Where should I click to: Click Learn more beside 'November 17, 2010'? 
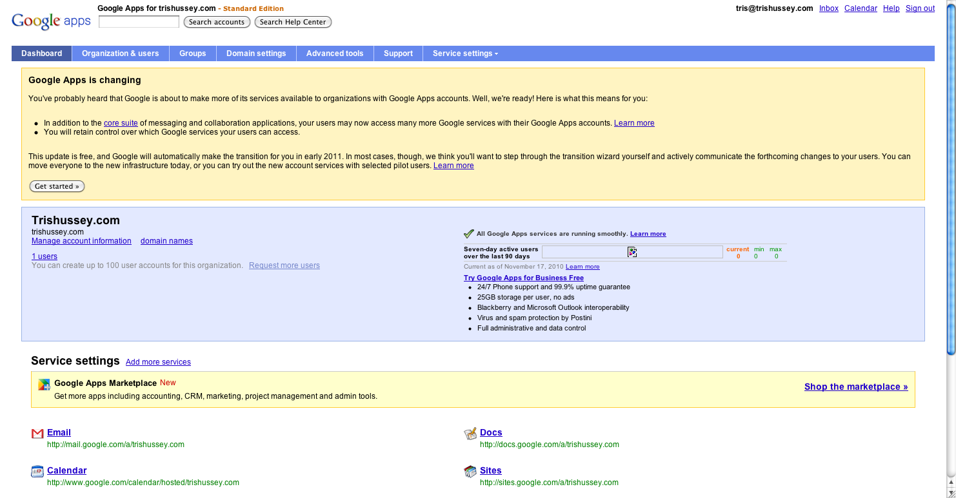click(x=583, y=267)
